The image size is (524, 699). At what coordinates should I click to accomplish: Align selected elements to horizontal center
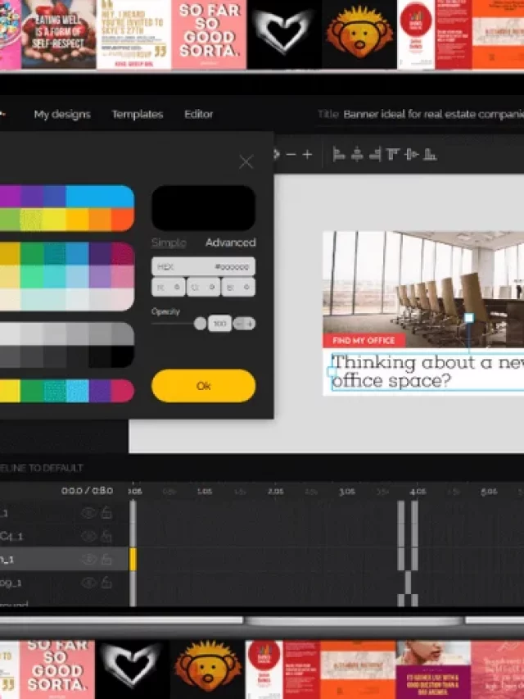tap(357, 155)
